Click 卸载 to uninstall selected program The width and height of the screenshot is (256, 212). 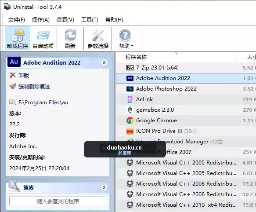pyautogui.click(x=24, y=75)
